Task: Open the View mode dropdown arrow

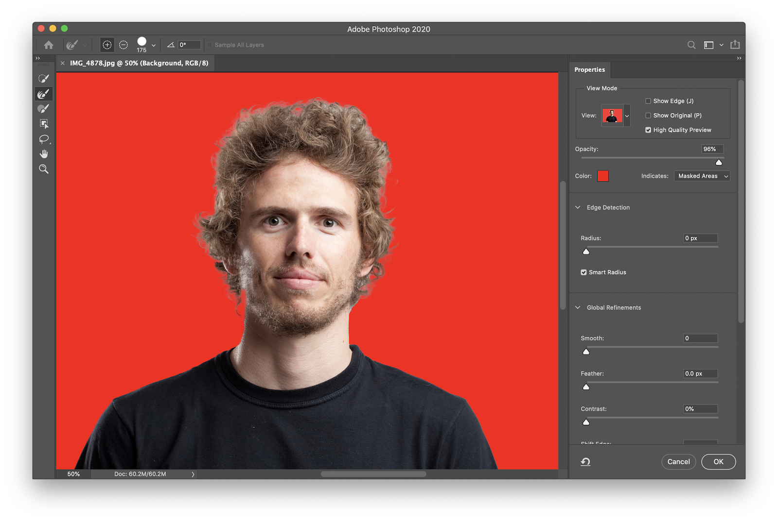Action: pyautogui.click(x=627, y=116)
